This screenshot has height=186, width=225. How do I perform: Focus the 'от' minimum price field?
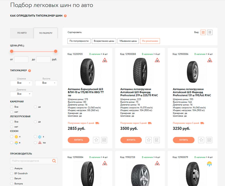coord(21,60)
